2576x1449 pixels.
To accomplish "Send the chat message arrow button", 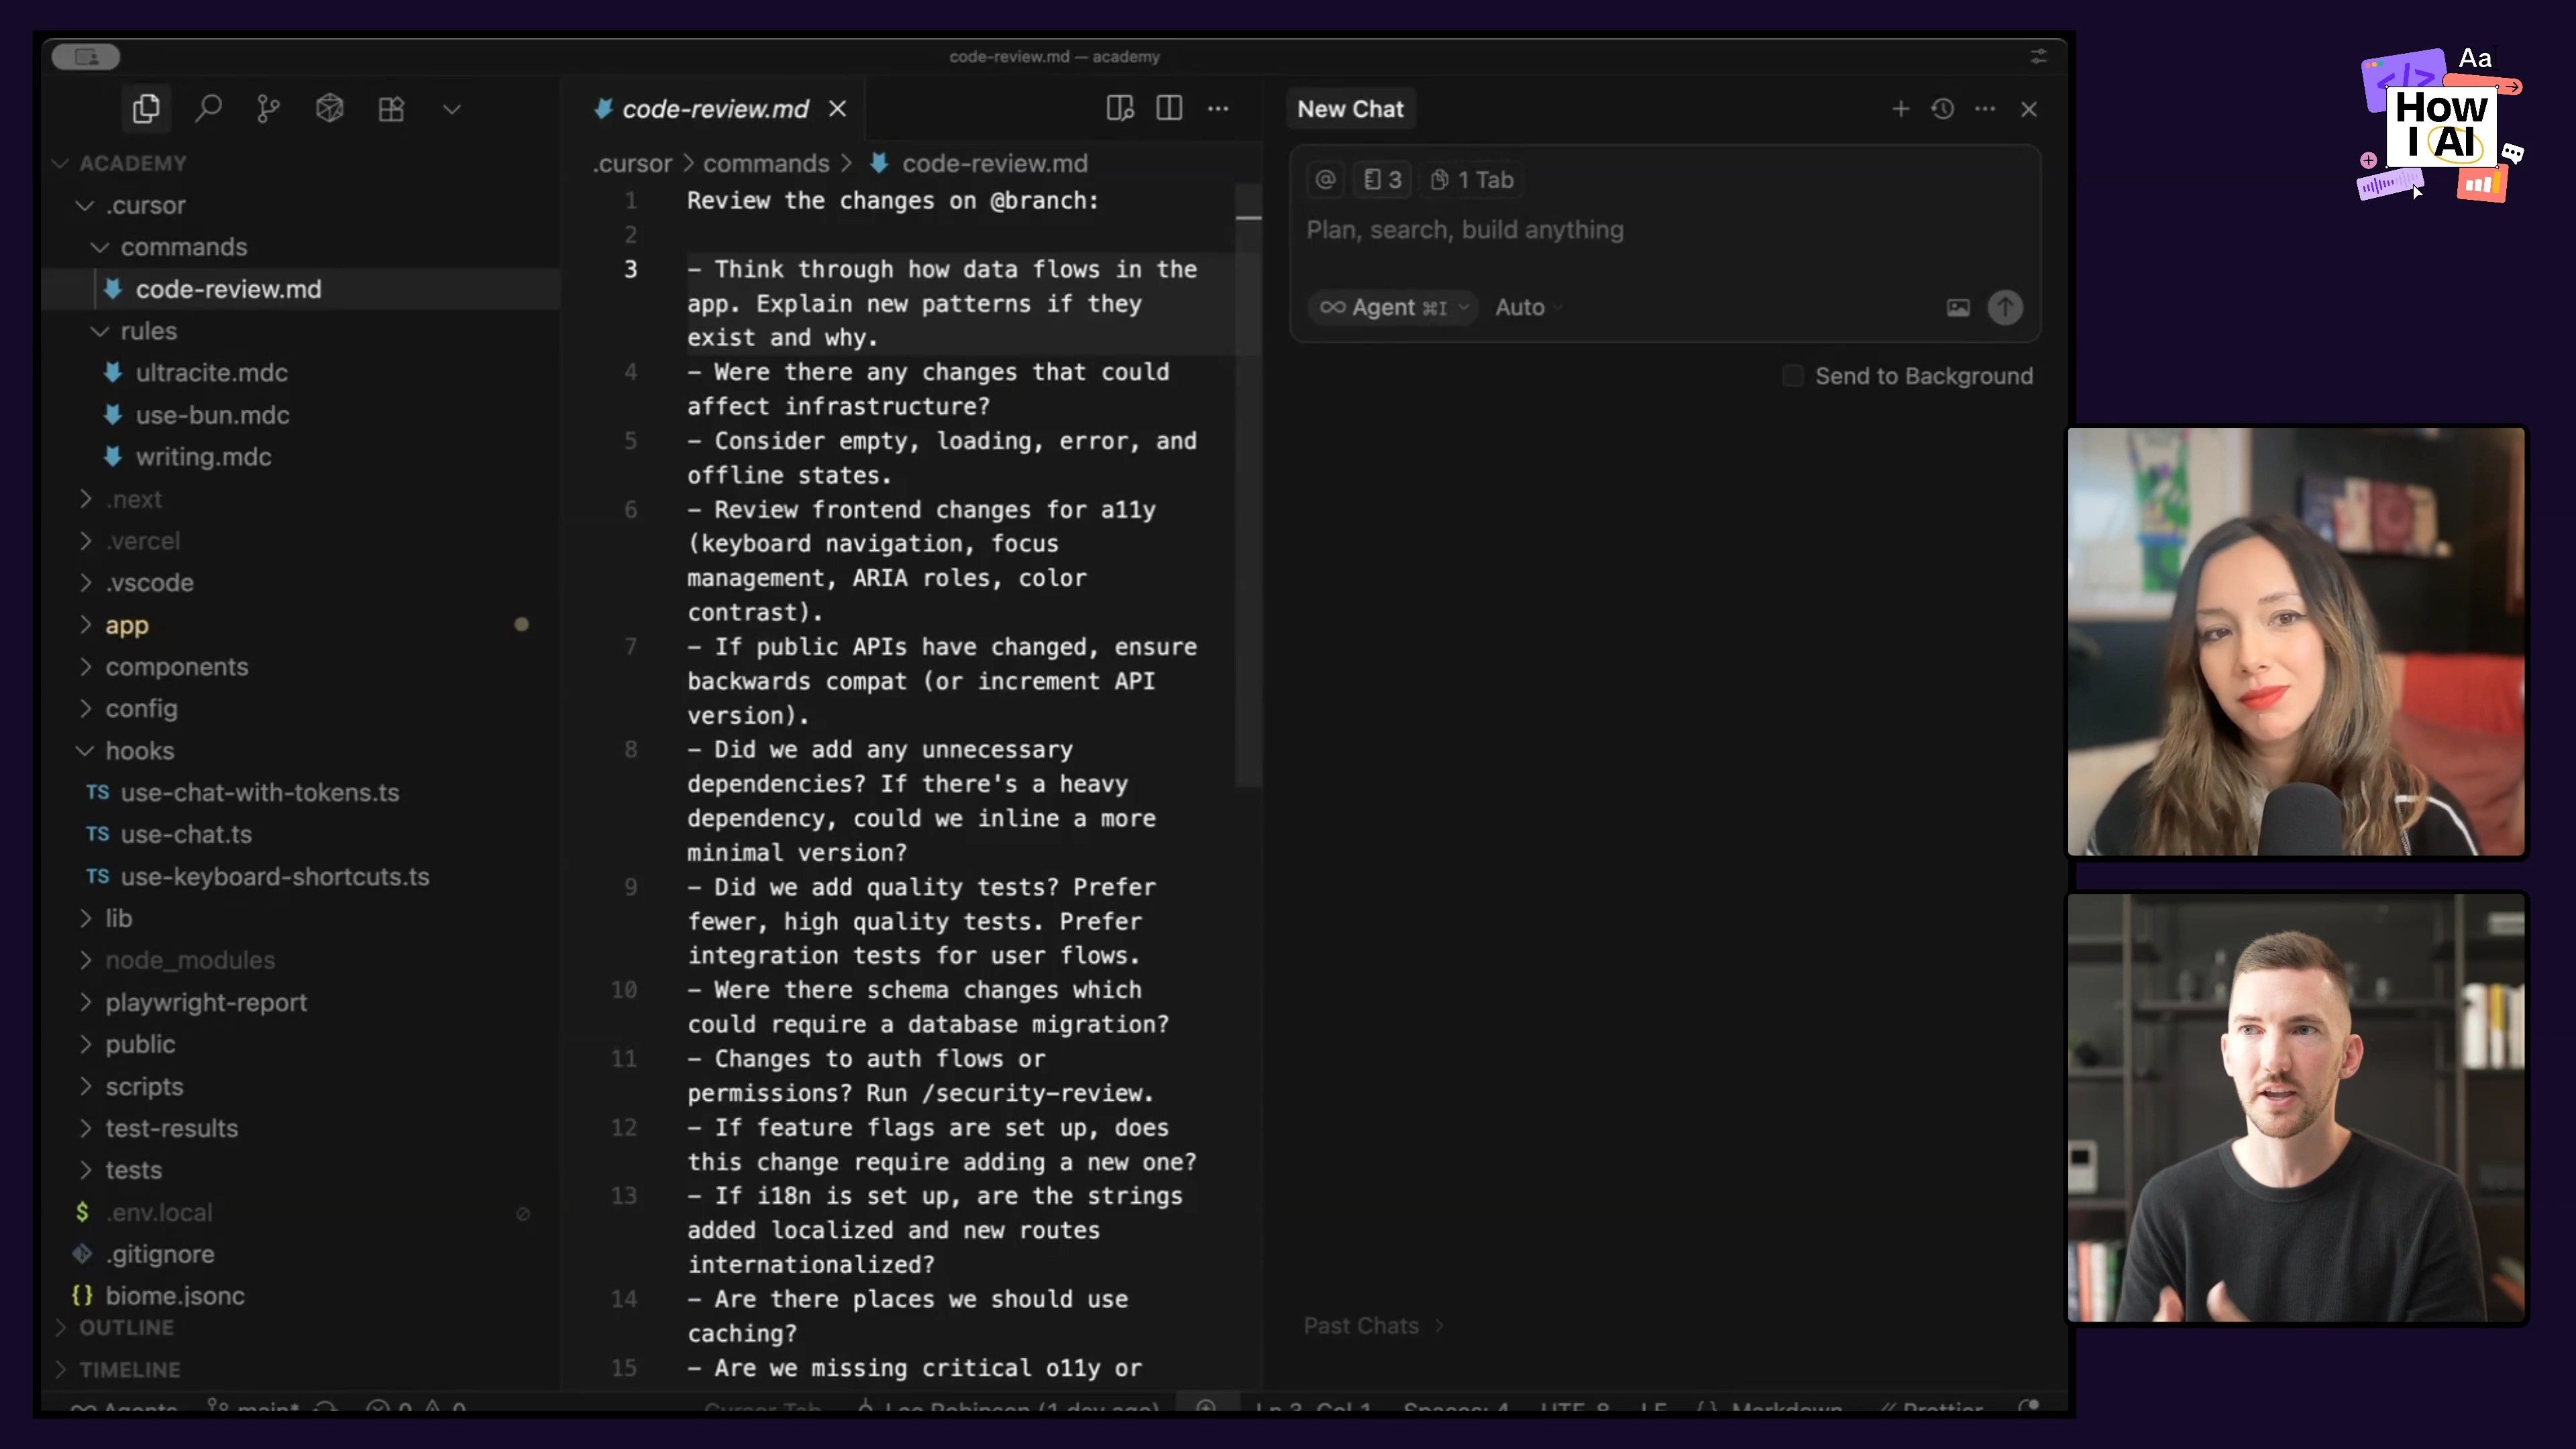I will pyautogui.click(x=2005, y=308).
